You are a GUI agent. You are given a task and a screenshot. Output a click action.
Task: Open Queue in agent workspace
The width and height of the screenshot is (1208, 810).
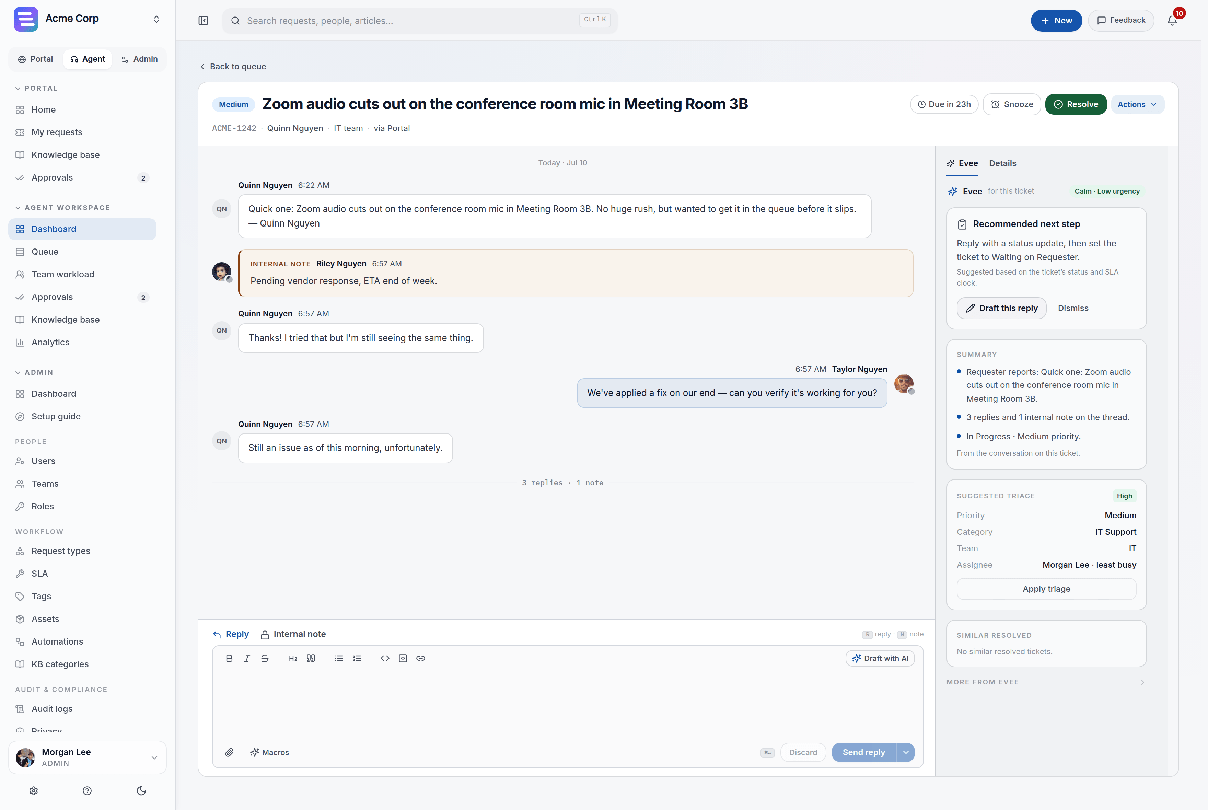[82, 252]
